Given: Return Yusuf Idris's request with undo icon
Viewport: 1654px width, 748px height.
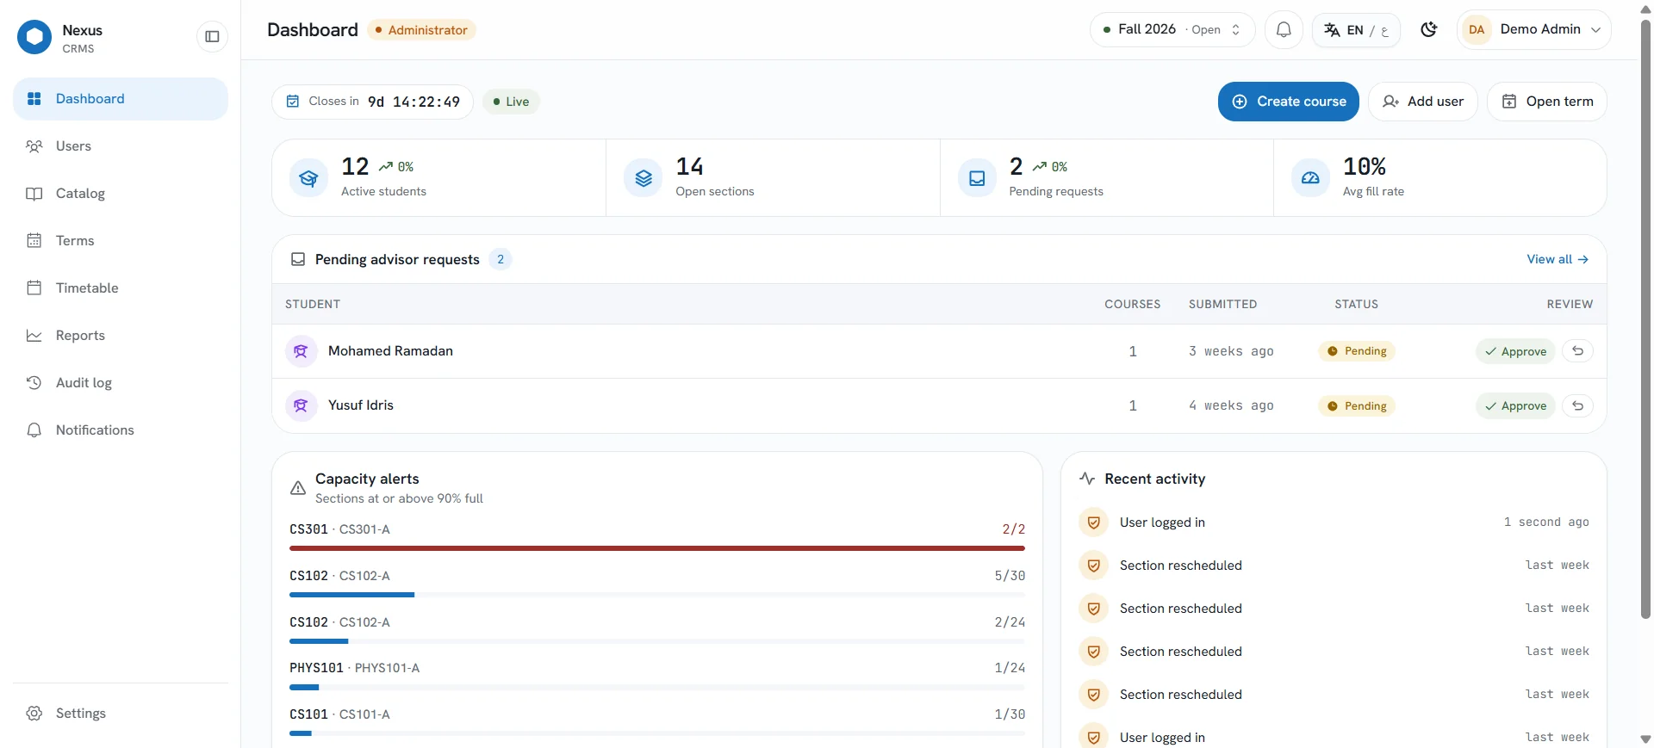Looking at the screenshot, I should [x=1577, y=406].
